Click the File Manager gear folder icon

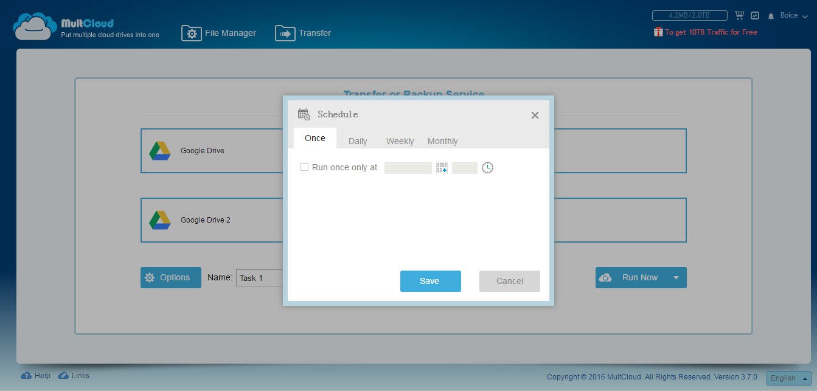(191, 33)
